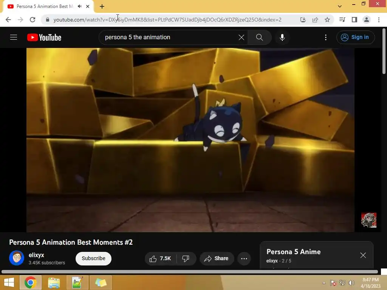Switch to Chrome in the taskbar

click(x=30, y=282)
